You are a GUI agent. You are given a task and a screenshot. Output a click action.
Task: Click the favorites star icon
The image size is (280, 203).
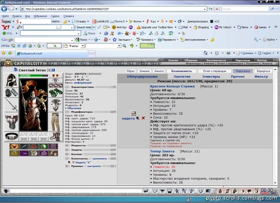[x=3, y=53]
